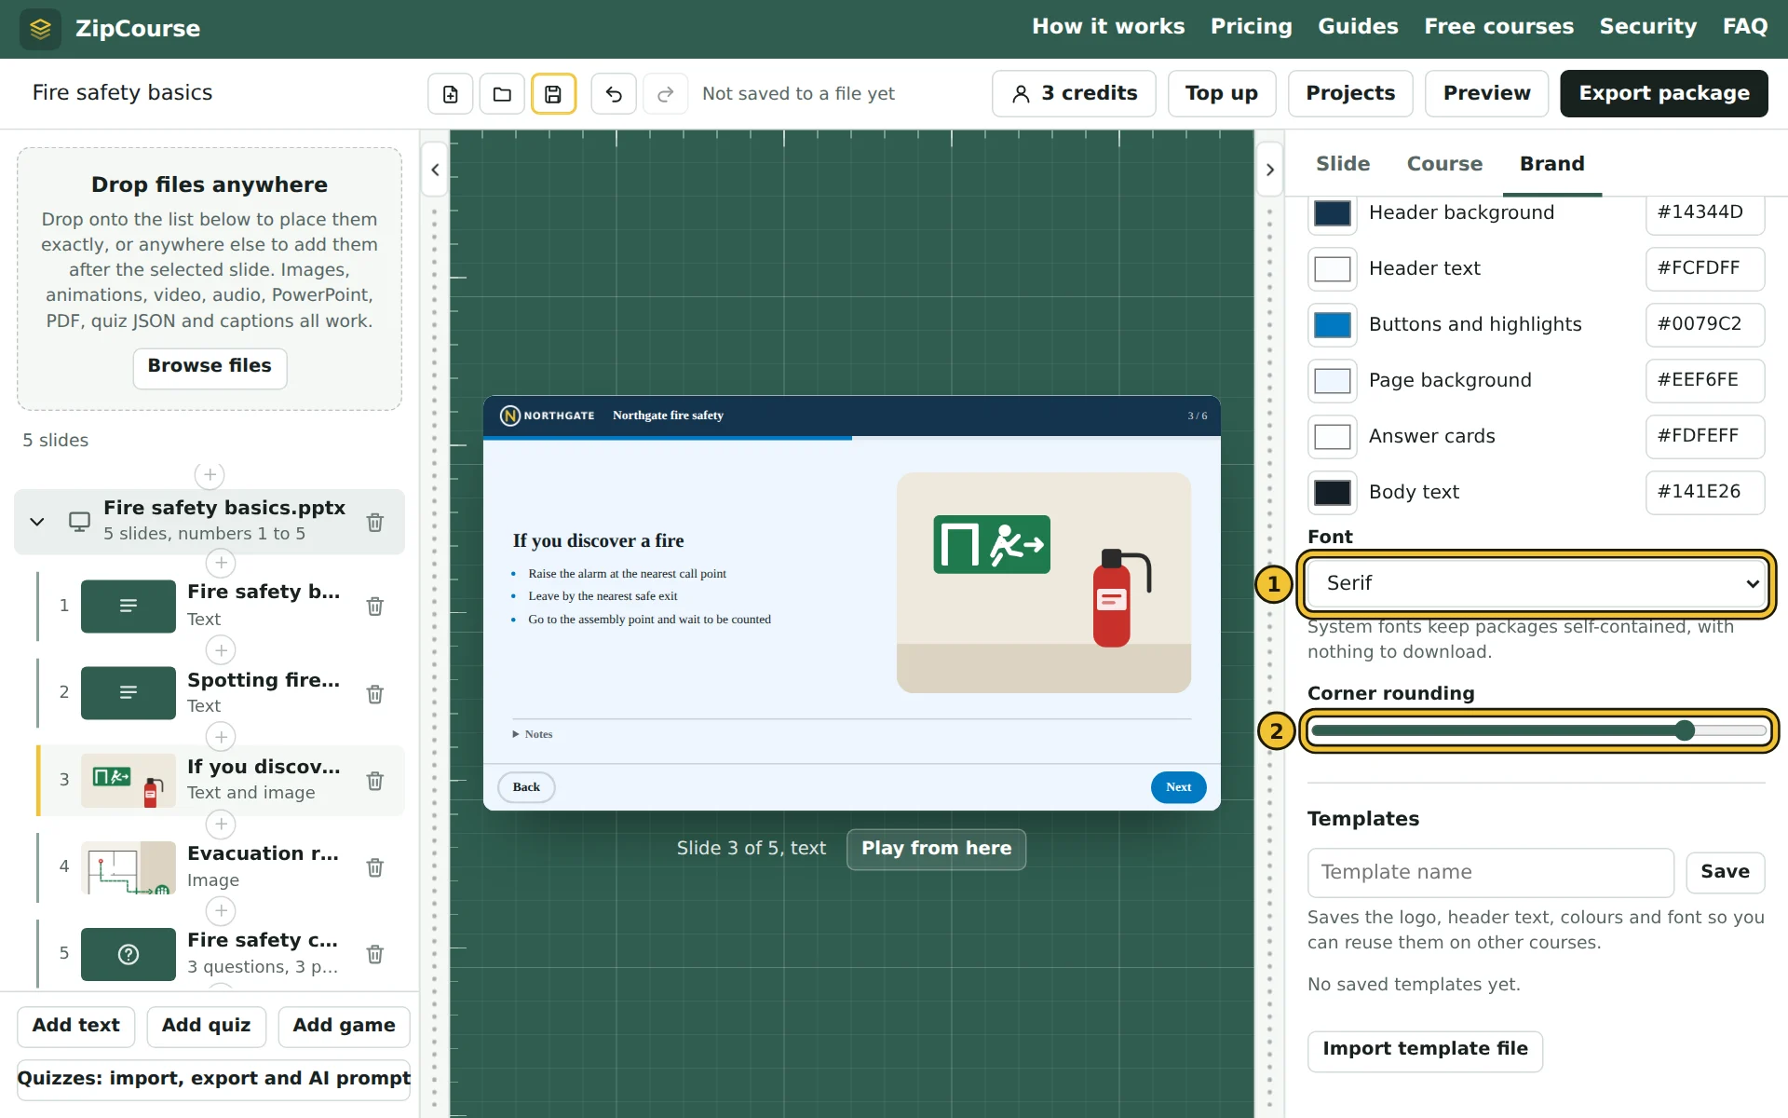This screenshot has width=1788, height=1118.
Task: Click the Buttons and highlights color swatch
Action: (1332, 325)
